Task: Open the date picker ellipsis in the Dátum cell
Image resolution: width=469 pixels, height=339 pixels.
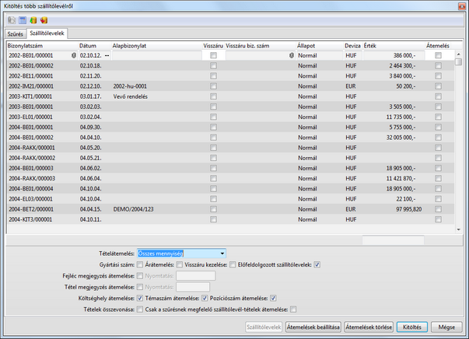Action: point(107,56)
